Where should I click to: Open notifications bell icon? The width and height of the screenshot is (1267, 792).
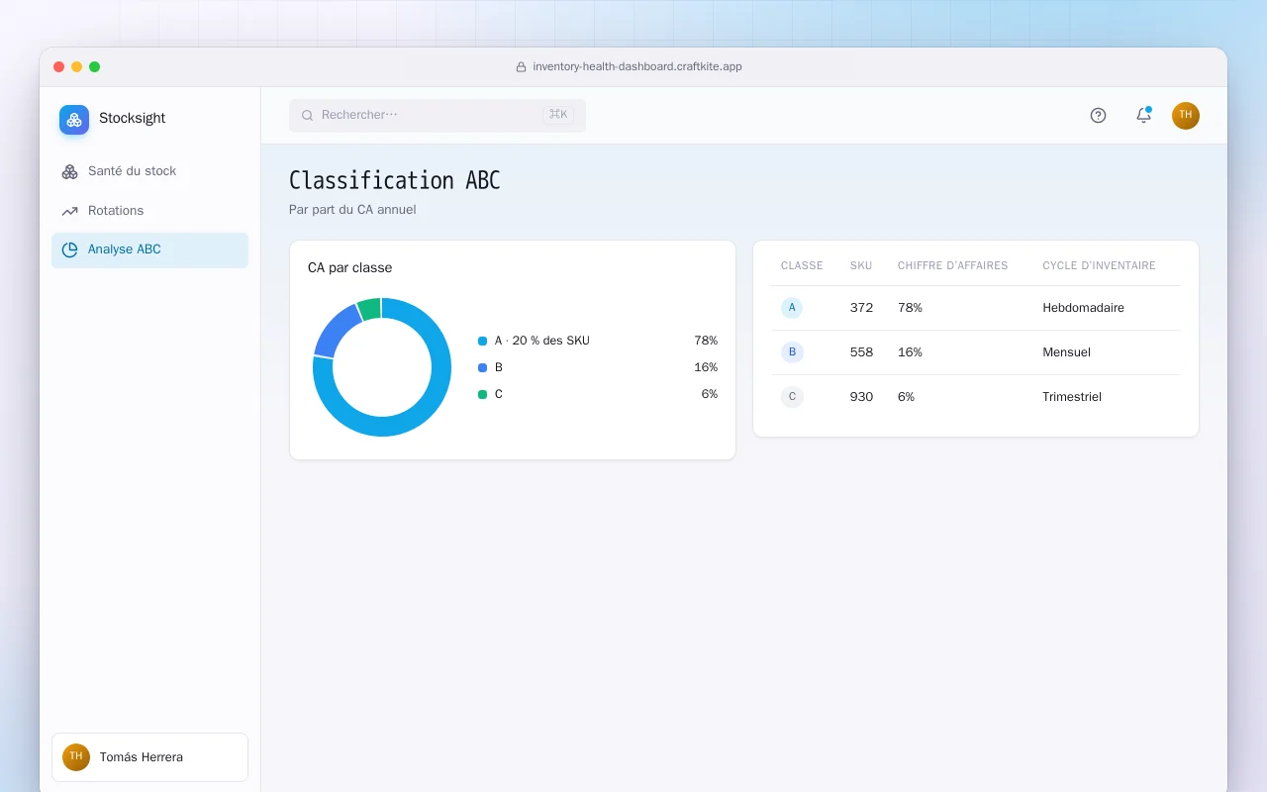point(1143,115)
